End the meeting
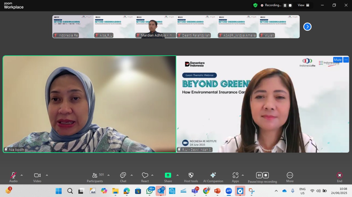 pos(340,177)
